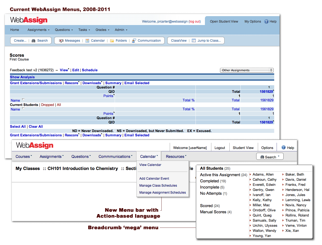Click the red arrow next to Adams, Allen

coord(250,175)
